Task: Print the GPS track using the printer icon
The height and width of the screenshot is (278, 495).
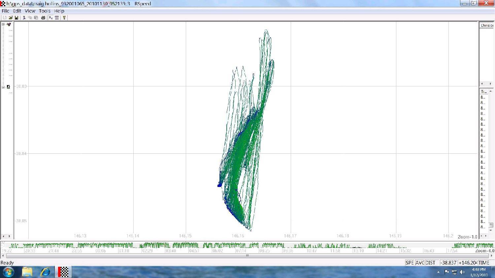Action: [43, 18]
